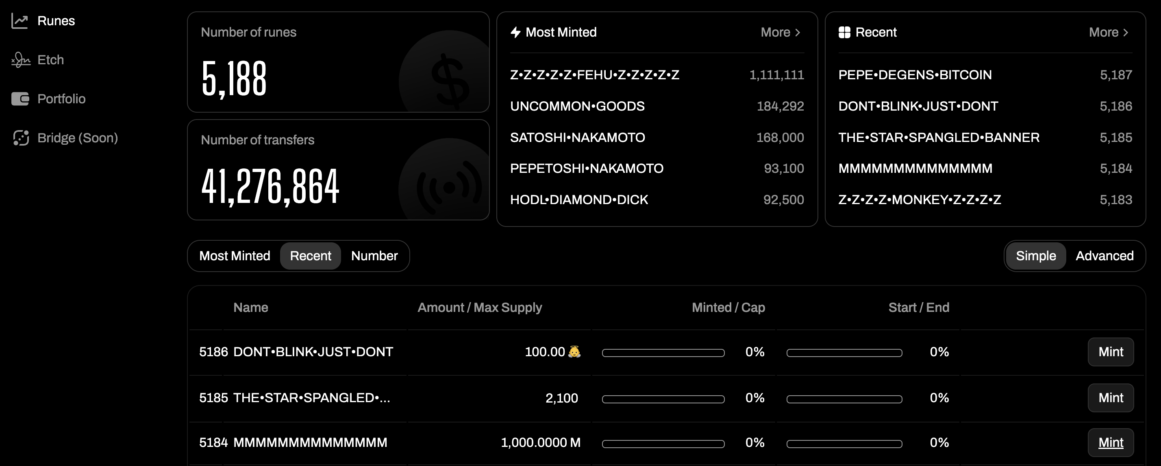This screenshot has width=1161, height=466.
Task: Select the Recent list tab
Action: click(311, 256)
